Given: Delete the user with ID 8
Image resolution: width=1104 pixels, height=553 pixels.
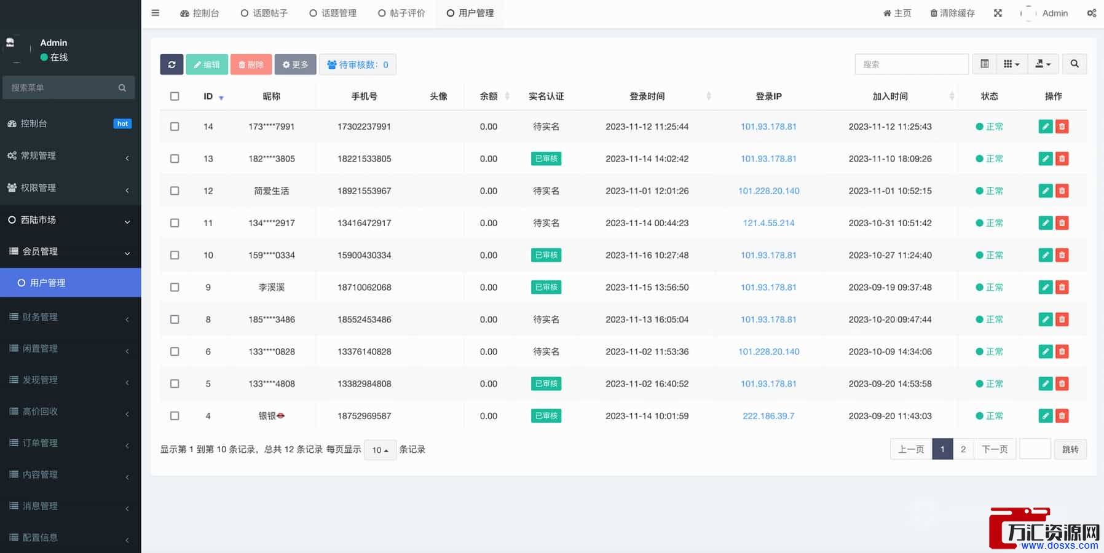Looking at the screenshot, I should [x=1062, y=320].
